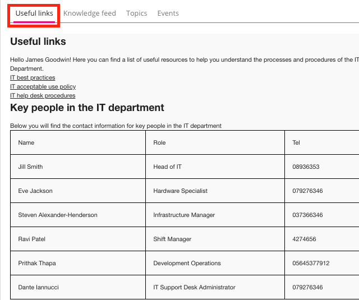The image size is (359, 300).
Task: Click the Dante Iannucci name cell
Action: (x=39, y=287)
